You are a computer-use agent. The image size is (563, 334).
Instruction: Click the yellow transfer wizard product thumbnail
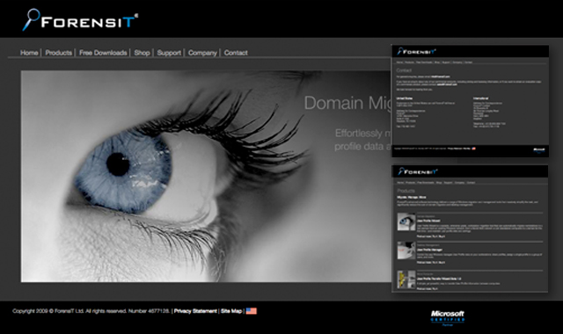point(406,280)
